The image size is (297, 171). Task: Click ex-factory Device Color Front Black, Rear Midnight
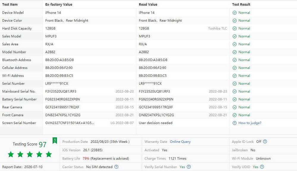pyautogui.click(x=67, y=21)
